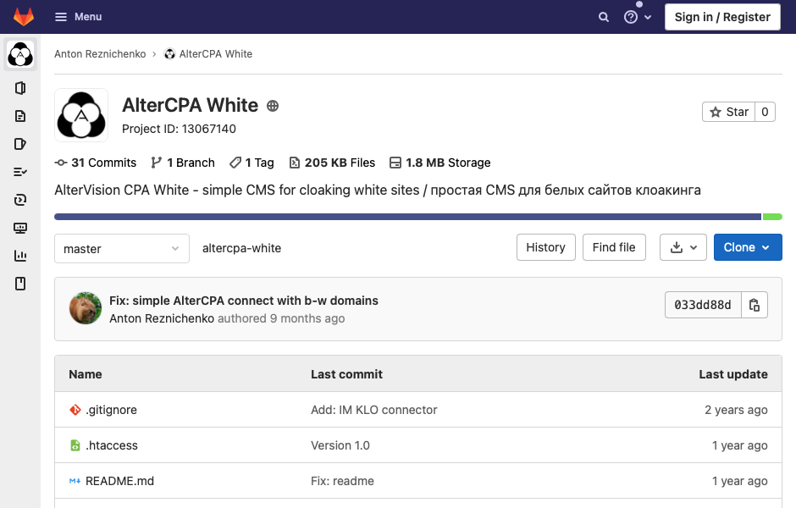Click the Last commit column header
This screenshot has height=508, width=796.
coord(346,374)
